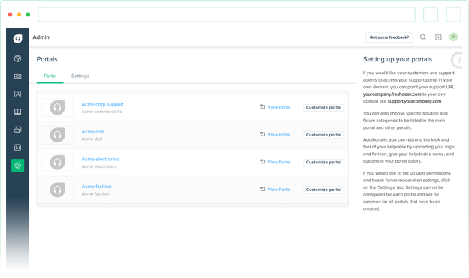Viewport: 469px width, 278px height.
Task: Open the Contacts icon in sidebar
Action: (x=18, y=94)
